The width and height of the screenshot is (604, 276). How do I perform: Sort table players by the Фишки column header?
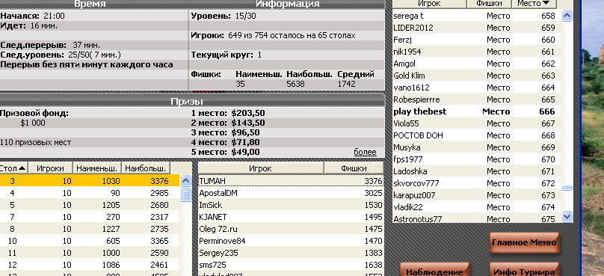(354, 168)
